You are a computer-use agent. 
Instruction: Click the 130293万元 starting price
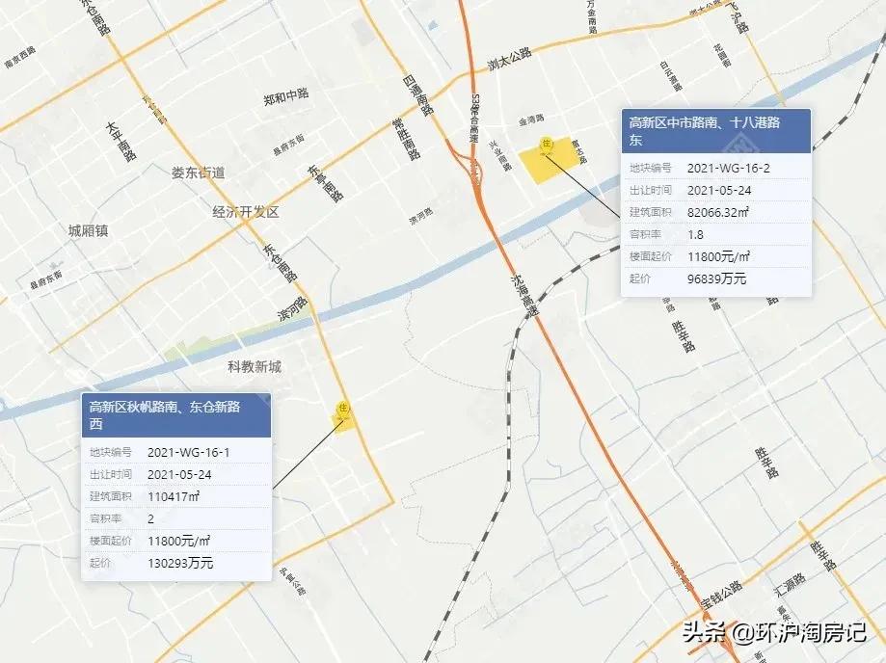point(180,563)
